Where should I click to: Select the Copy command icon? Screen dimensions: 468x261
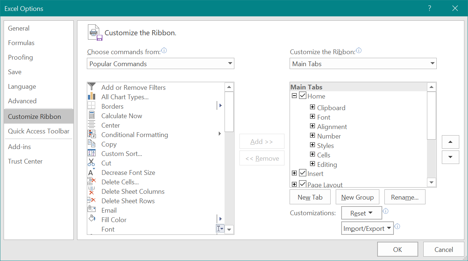[x=92, y=144]
